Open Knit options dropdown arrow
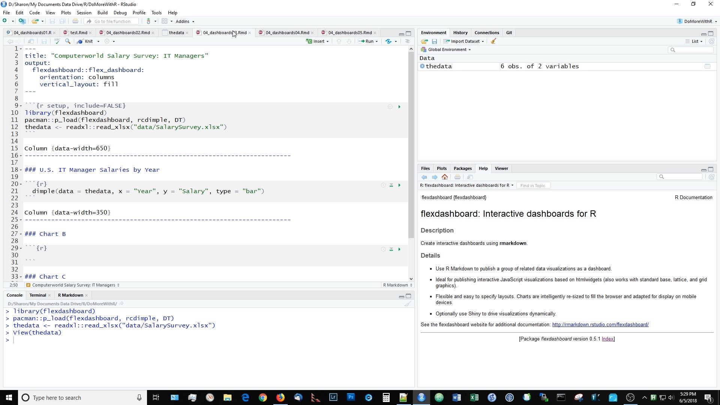720x405 pixels. pyautogui.click(x=99, y=42)
